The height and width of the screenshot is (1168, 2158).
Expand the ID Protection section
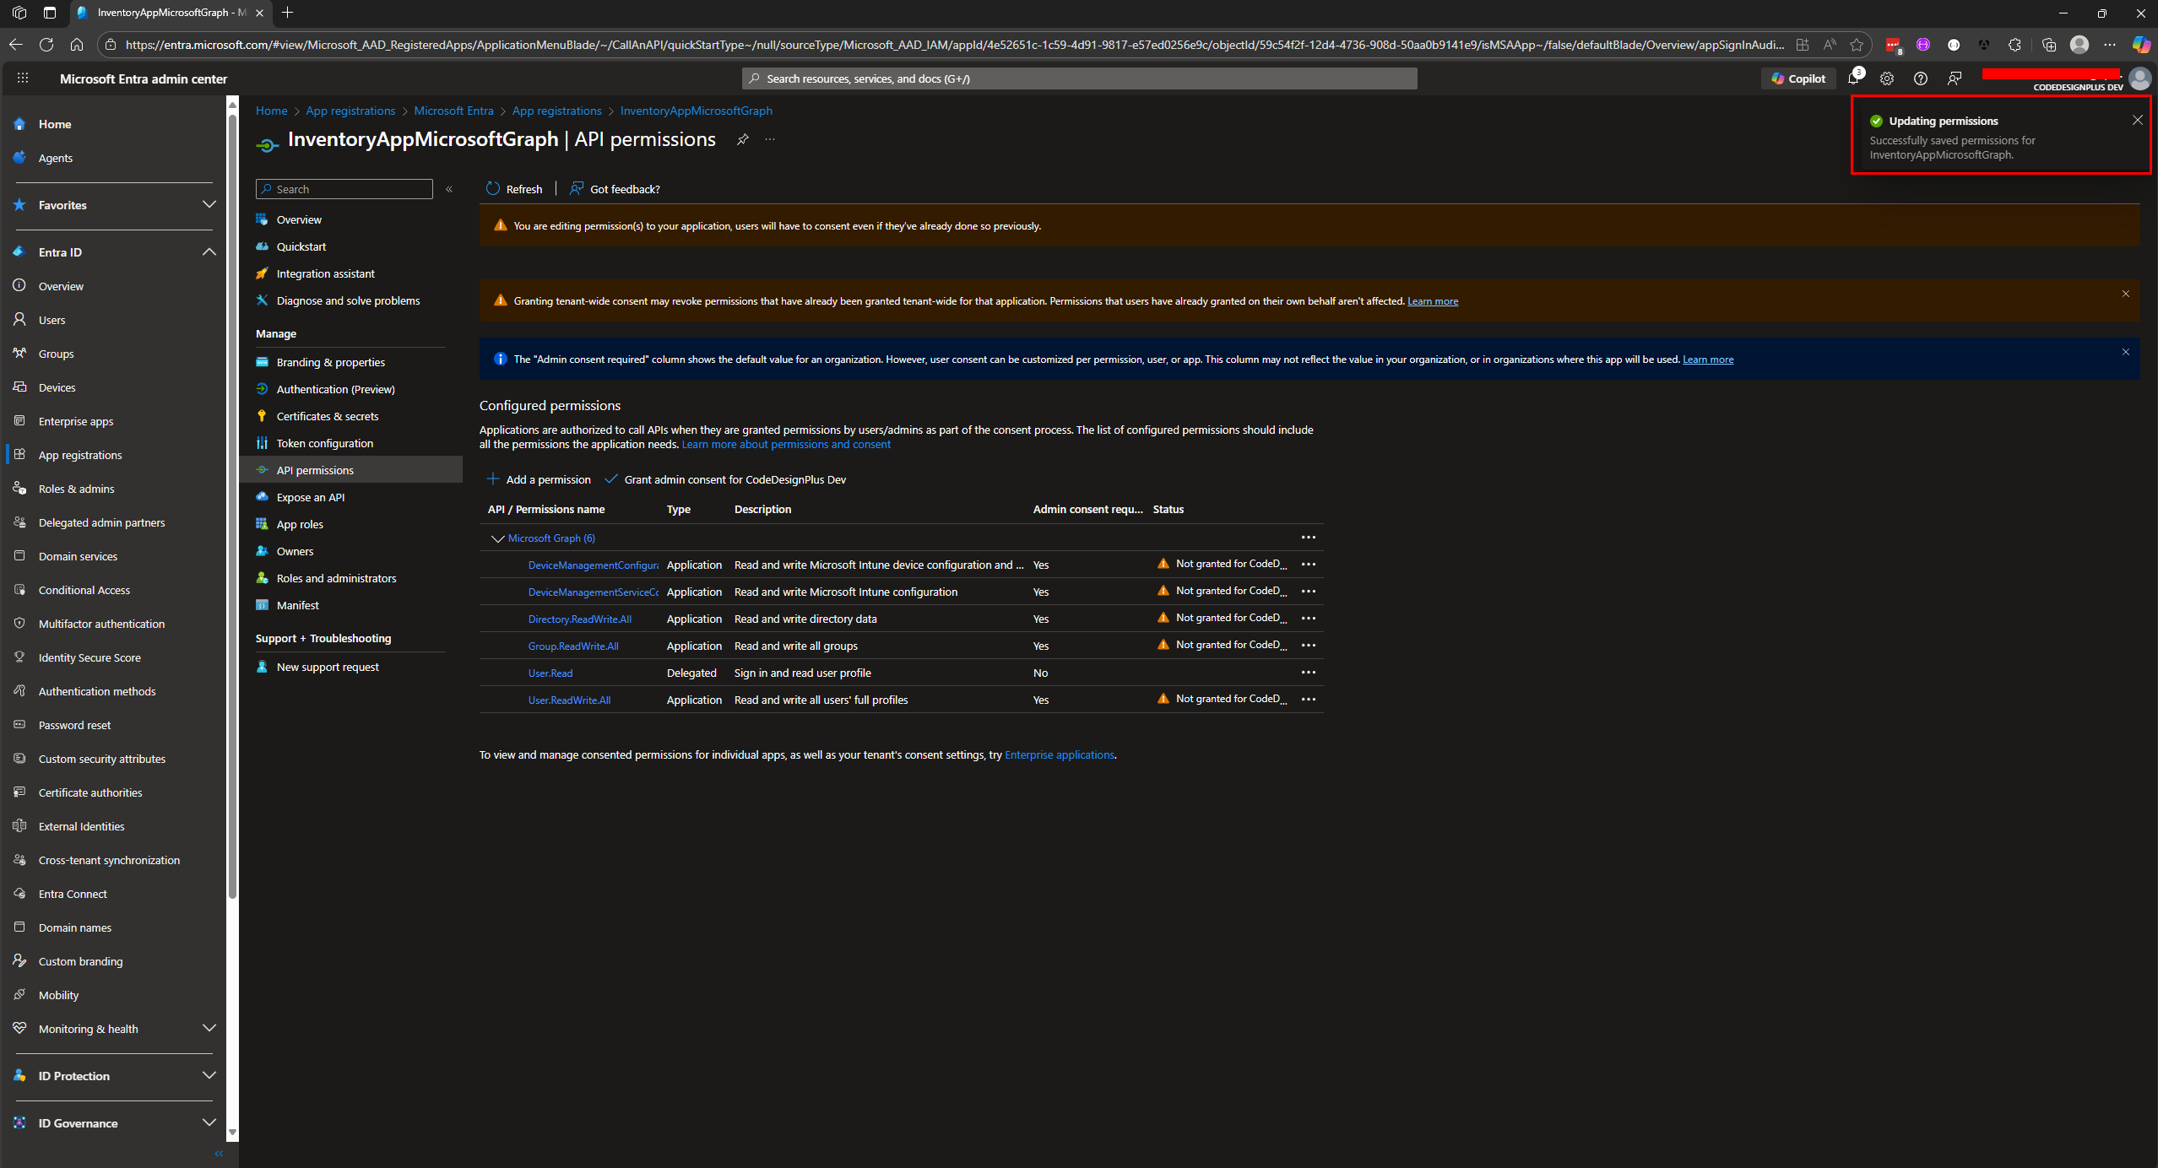[x=209, y=1076]
